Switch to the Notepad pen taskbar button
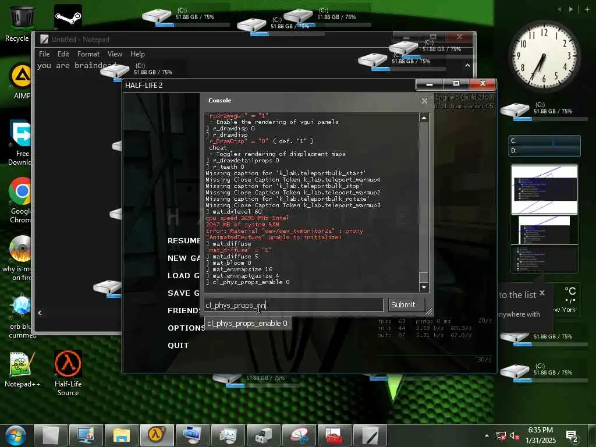This screenshot has width=596, height=447. coord(370,435)
